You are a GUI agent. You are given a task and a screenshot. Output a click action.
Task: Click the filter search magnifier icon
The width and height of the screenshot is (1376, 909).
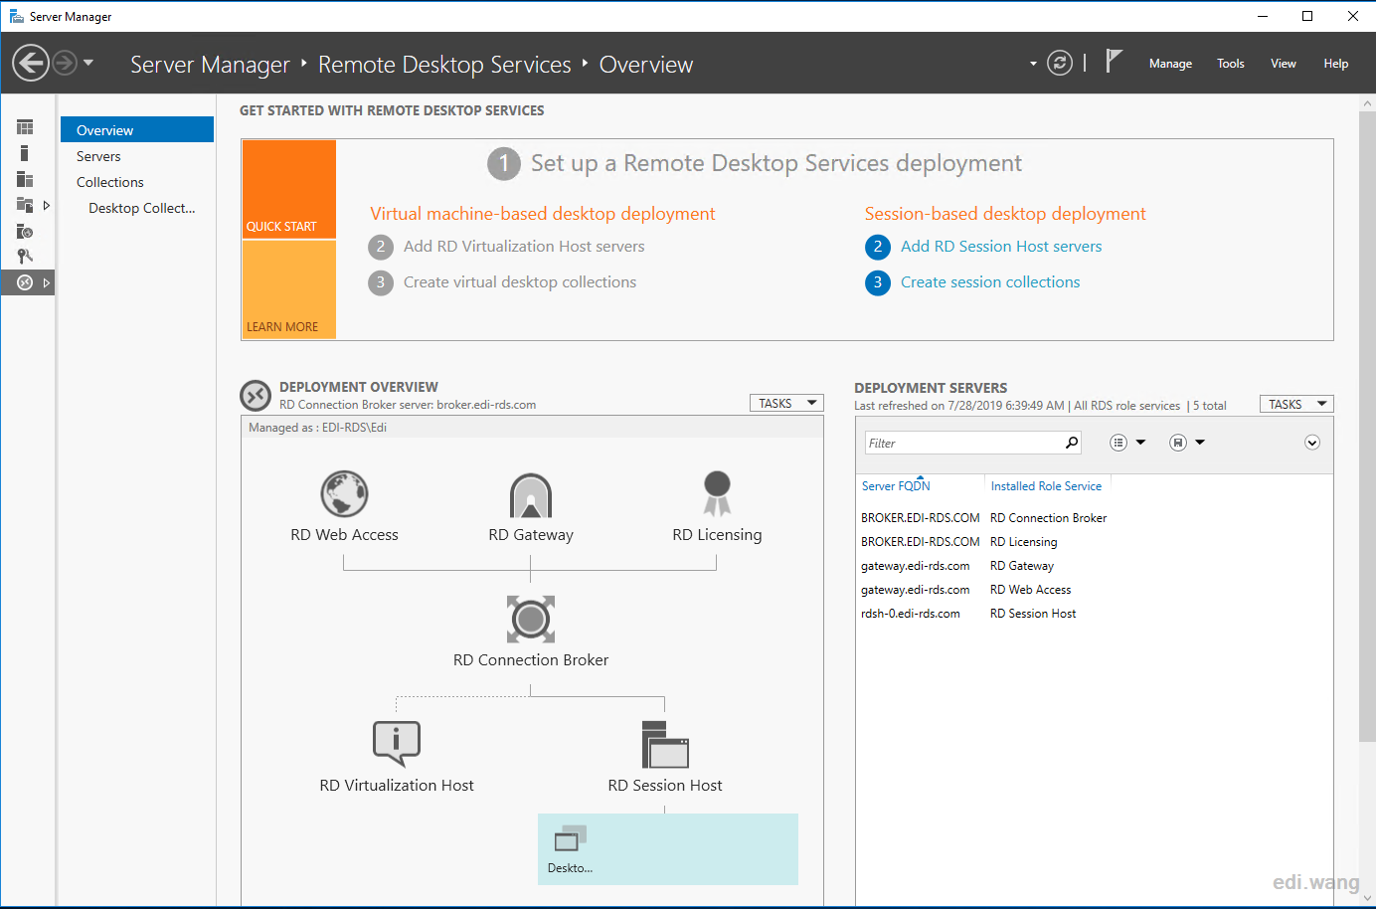[x=1072, y=443]
